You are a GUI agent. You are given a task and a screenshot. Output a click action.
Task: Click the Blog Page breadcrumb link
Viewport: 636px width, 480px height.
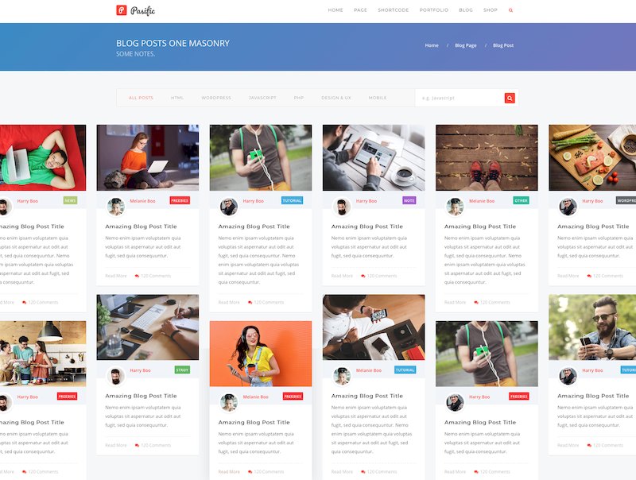pyautogui.click(x=466, y=45)
